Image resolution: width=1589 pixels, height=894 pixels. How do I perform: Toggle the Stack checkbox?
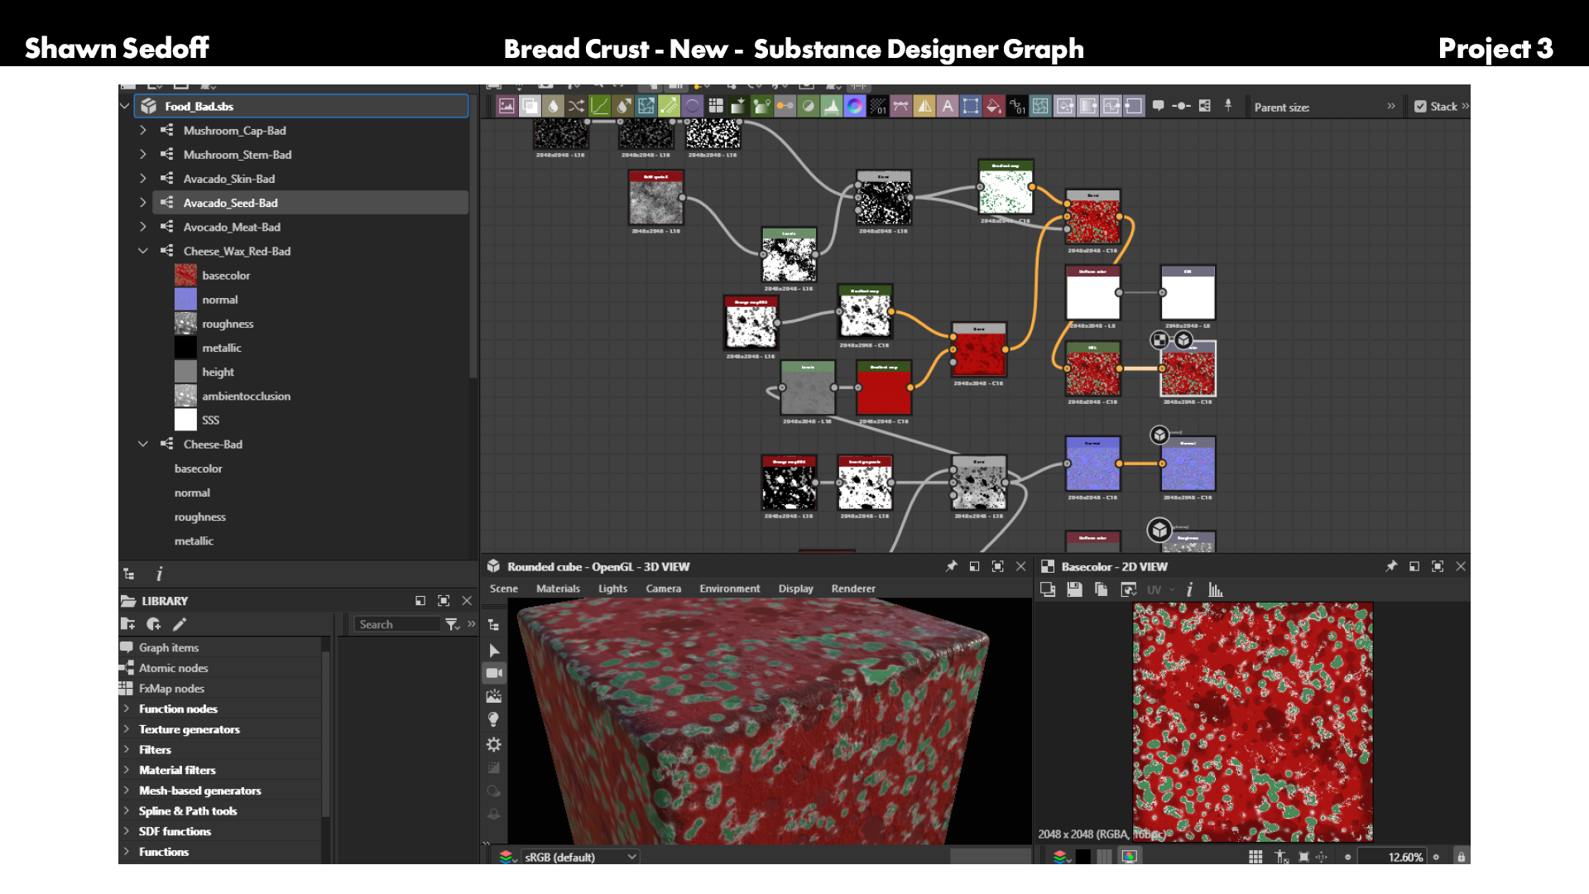(1420, 107)
